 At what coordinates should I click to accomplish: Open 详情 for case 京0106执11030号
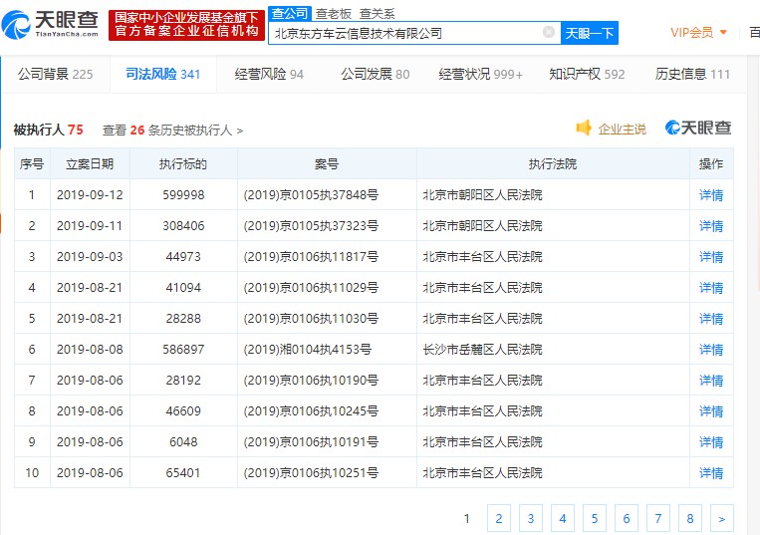pyautogui.click(x=711, y=319)
